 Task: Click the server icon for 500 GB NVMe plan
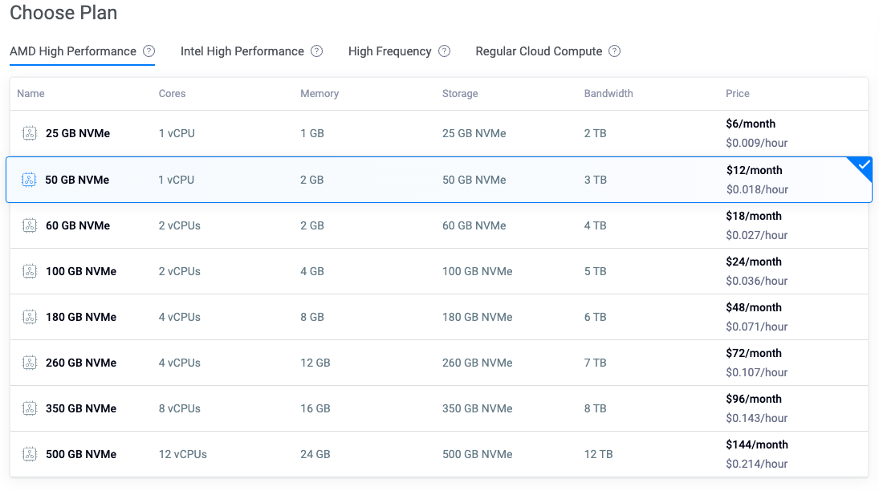click(30, 455)
